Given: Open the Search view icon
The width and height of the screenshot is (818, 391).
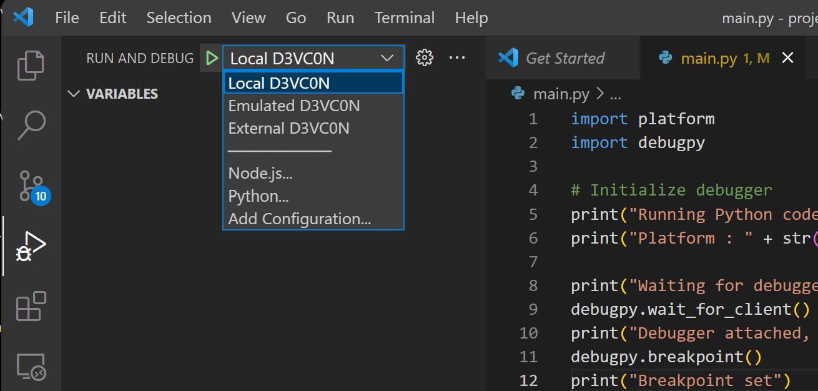Looking at the screenshot, I should coord(31,125).
